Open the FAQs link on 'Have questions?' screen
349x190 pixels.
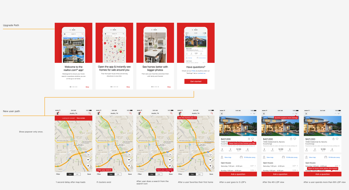tap(193, 71)
